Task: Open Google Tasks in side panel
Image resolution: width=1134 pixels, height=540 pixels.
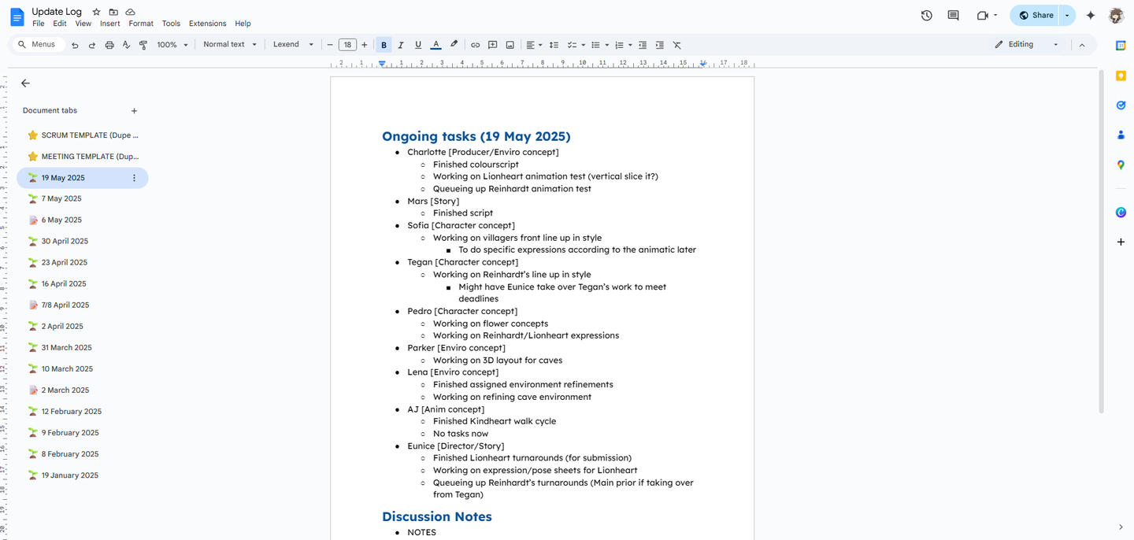Action: click(1121, 105)
